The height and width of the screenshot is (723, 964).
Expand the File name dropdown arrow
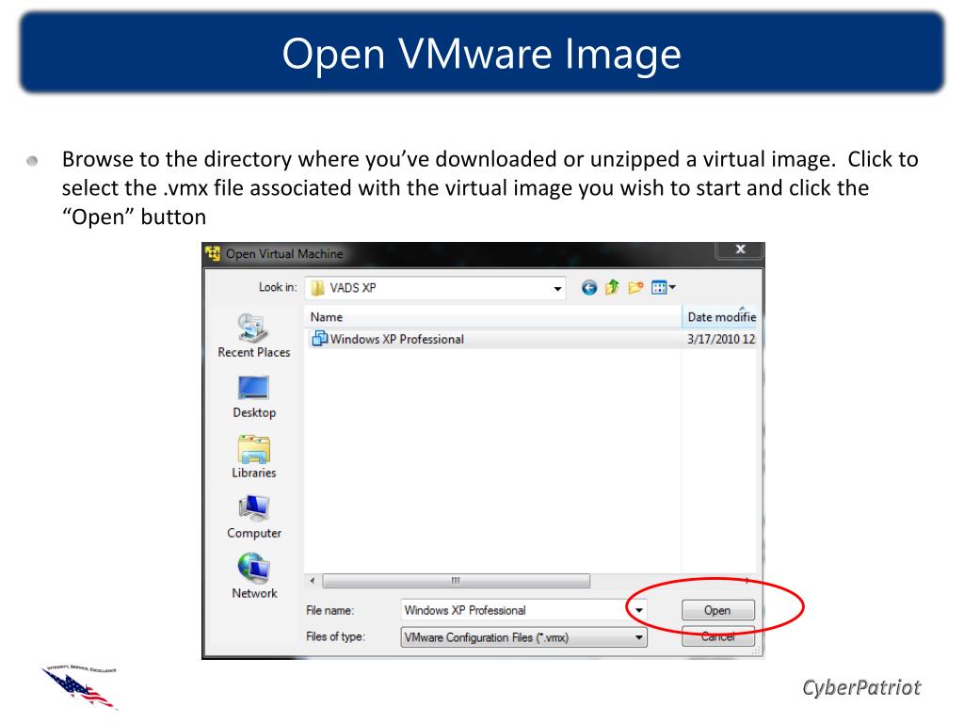[x=639, y=610]
